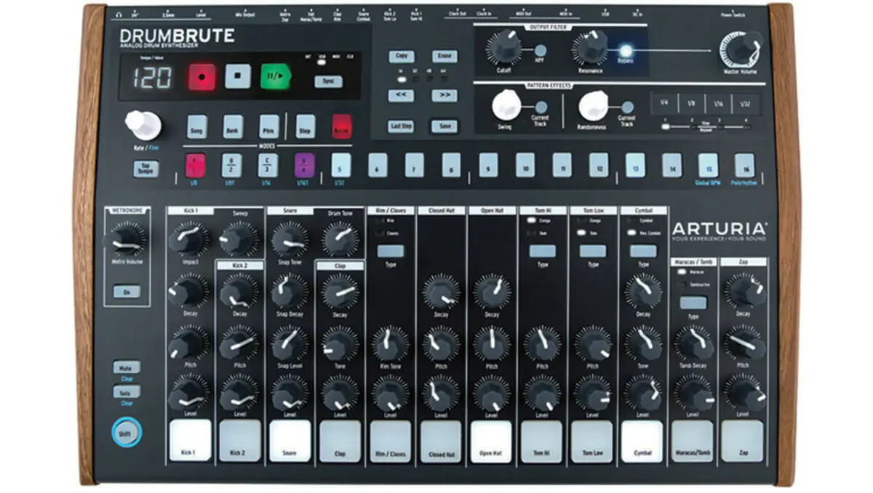This screenshot has width=873, height=493.
Task: Stop playback with the square Stop button
Action: [238, 76]
